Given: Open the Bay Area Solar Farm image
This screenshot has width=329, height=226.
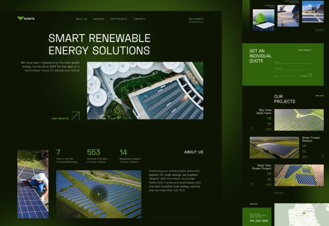Looking at the screenshot, I should coord(299,120).
